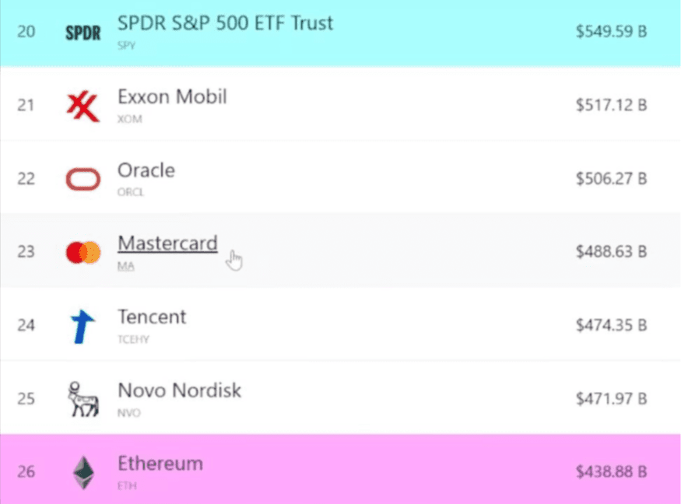681x504 pixels.
Task: Open the Exxon Mobil company link
Action: 172,97
